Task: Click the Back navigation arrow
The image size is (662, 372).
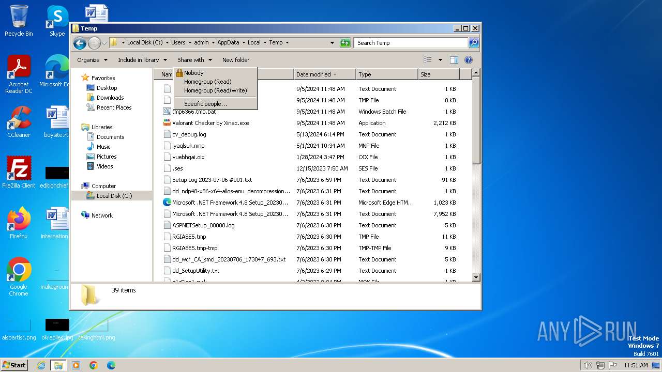Action: 80,43
